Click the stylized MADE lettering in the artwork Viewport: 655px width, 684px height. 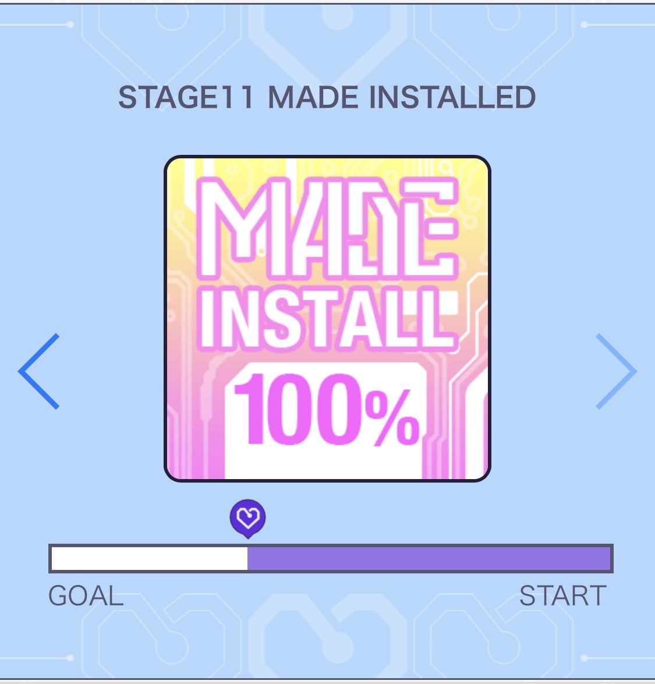click(x=327, y=227)
